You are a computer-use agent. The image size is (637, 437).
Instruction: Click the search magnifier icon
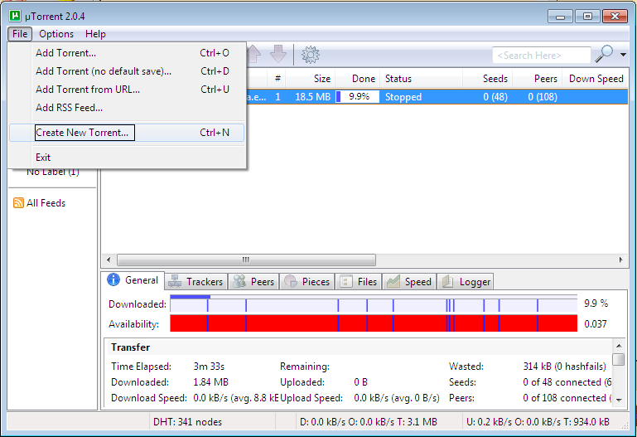point(604,54)
